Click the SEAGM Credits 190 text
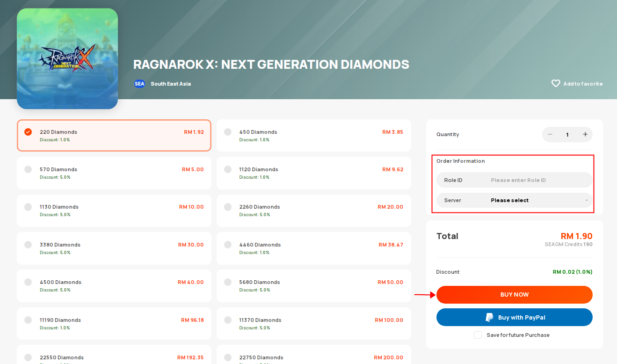The height and width of the screenshot is (364, 617). tap(568, 244)
